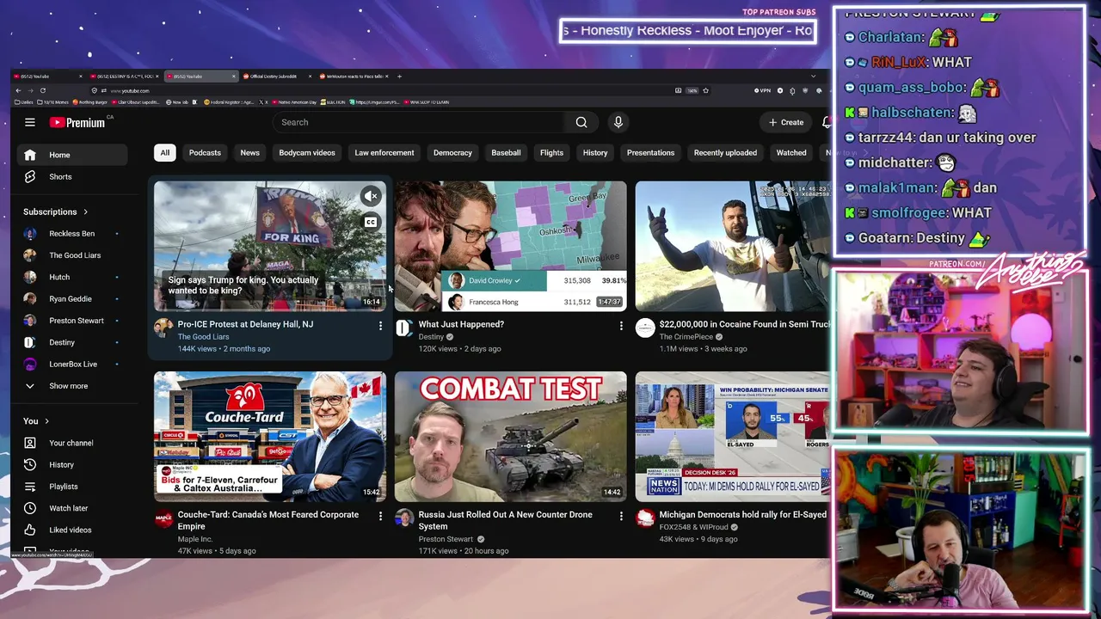Click the VPN button in browser toolbar
Image resolution: width=1101 pixels, height=619 pixels.
pyautogui.click(x=763, y=90)
